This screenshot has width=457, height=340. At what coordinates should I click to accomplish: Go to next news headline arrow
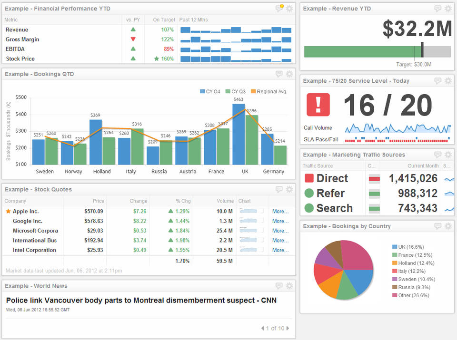288,328
